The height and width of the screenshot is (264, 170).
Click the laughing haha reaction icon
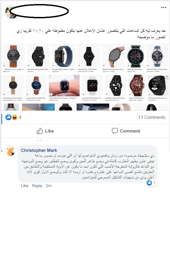click(x=15, y=117)
